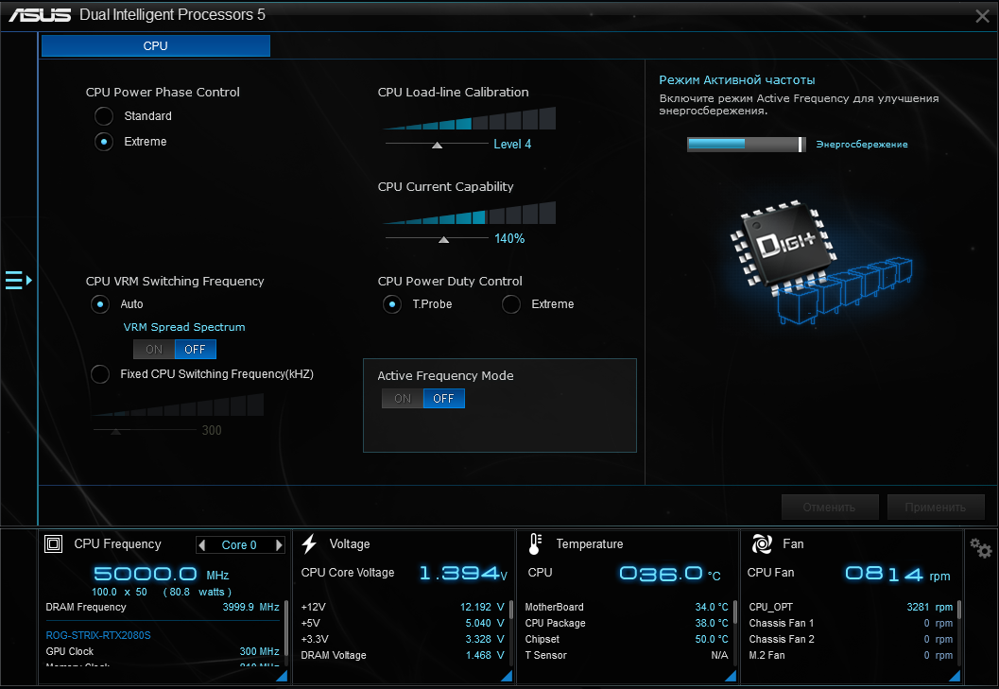Viewport: 999px width, 689px height.
Task: Click the Temperature thermometer icon
Action: point(535,543)
